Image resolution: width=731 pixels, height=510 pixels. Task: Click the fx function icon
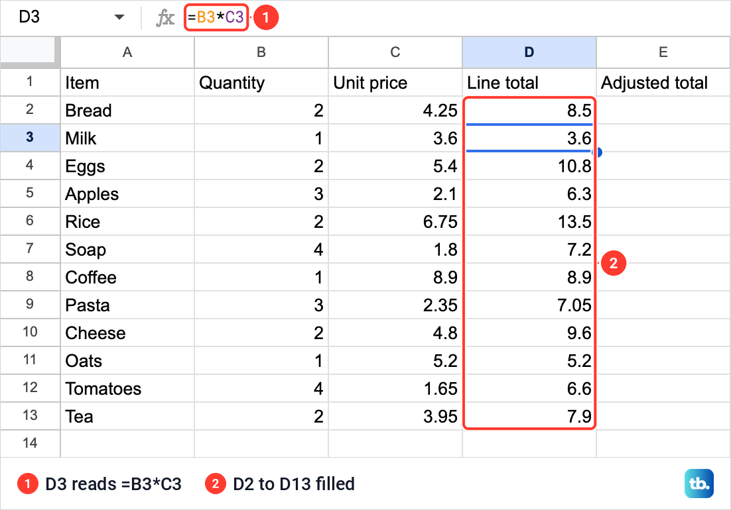(165, 18)
